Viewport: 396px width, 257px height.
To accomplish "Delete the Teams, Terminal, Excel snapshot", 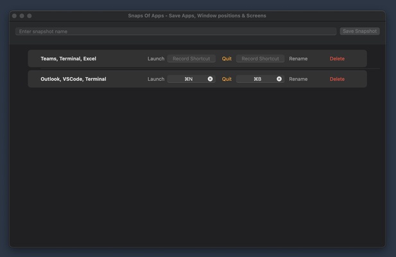I will [337, 58].
